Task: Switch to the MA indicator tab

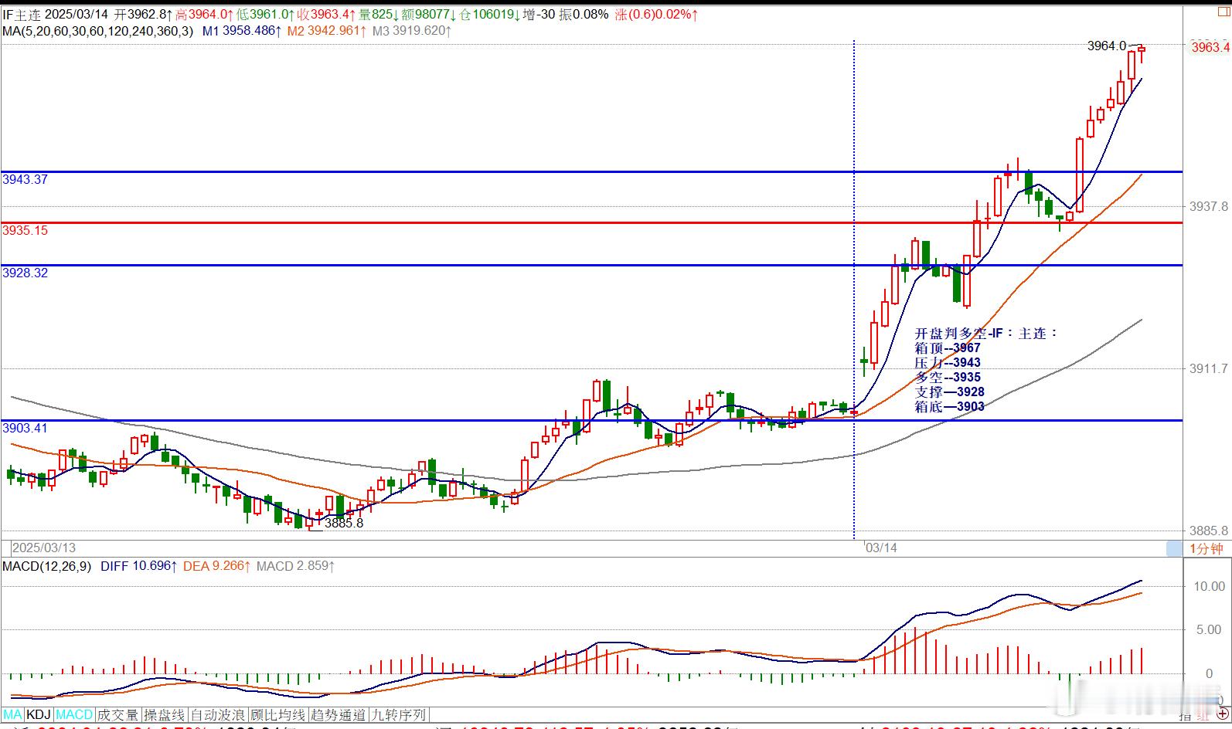Action: [13, 715]
